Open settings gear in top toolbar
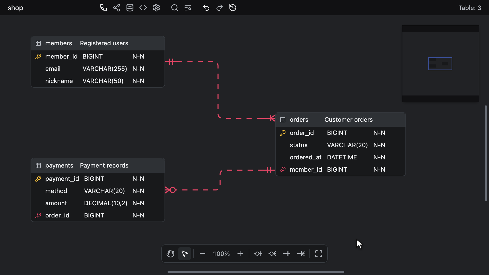 point(156,8)
